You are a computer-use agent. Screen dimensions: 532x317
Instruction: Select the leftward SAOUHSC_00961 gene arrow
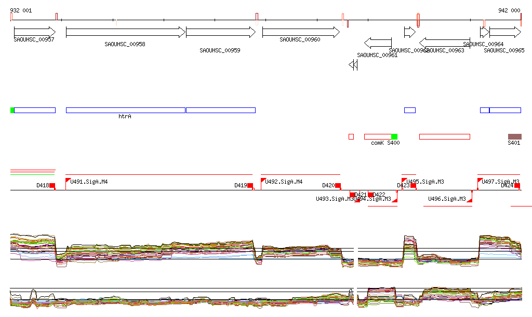378,43
